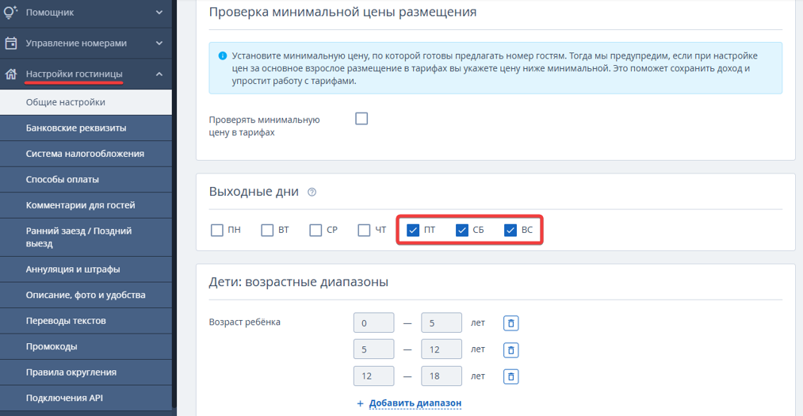Go to Аннуляция и штрафы

tap(86, 269)
